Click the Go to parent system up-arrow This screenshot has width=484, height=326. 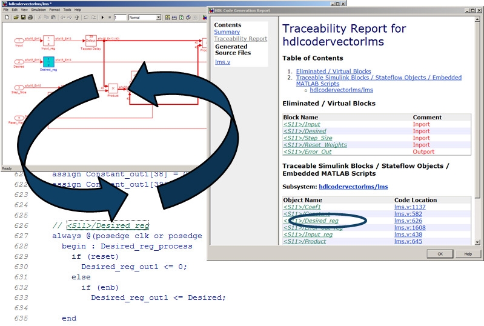coord(77,18)
